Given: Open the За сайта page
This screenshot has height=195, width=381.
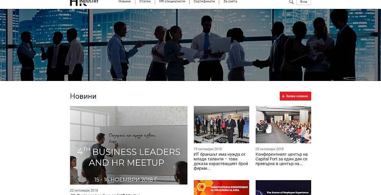Looking at the screenshot, I should pos(230,1).
